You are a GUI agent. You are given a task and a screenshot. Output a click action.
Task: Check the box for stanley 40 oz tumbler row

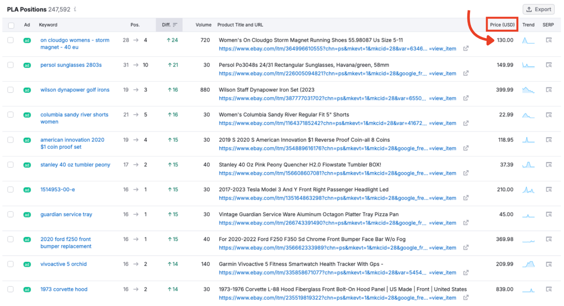(x=11, y=164)
